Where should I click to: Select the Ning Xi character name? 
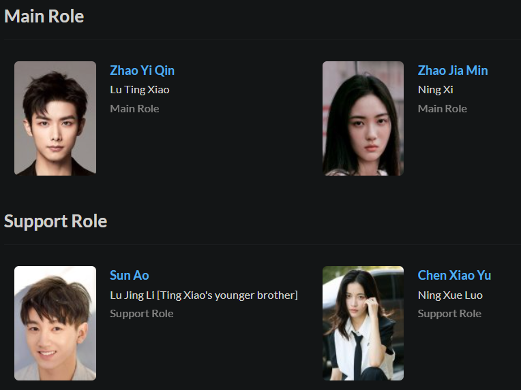pyautogui.click(x=435, y=90)
